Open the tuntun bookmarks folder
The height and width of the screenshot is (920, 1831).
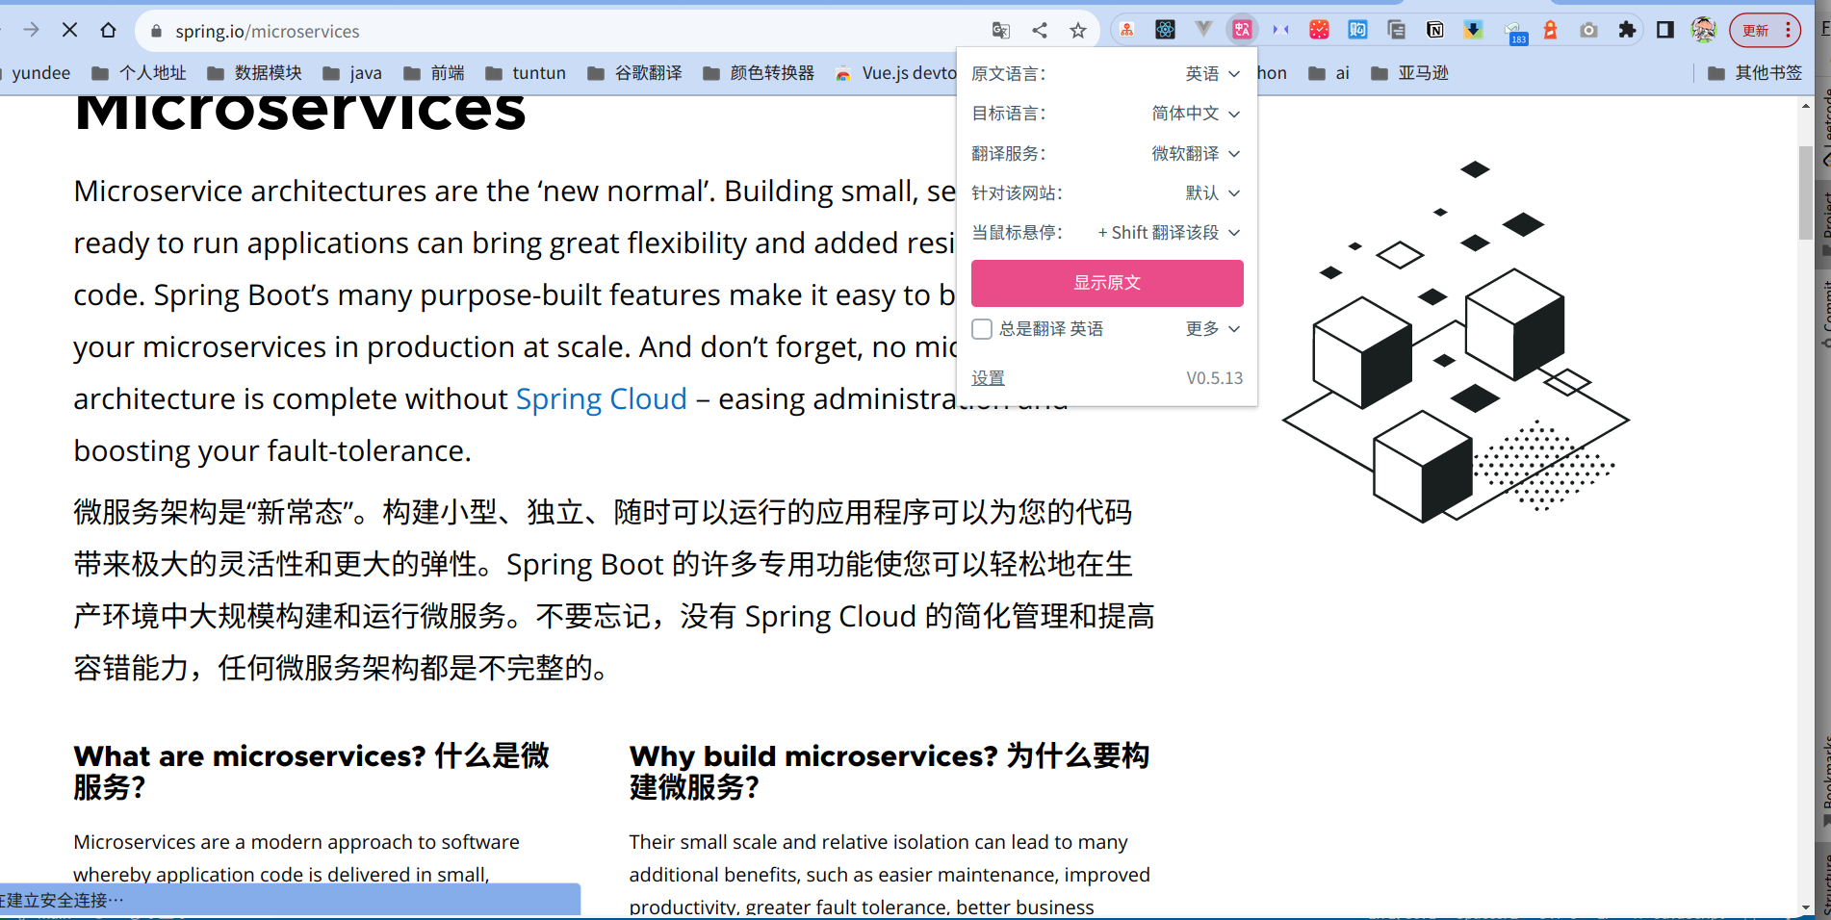click(526, 73)
